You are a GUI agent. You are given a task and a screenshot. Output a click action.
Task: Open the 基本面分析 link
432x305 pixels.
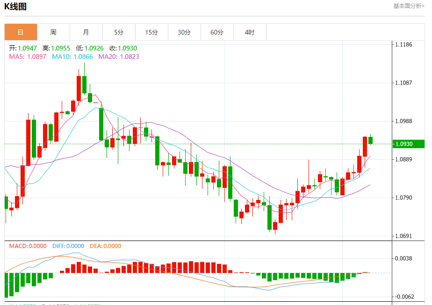409,6
